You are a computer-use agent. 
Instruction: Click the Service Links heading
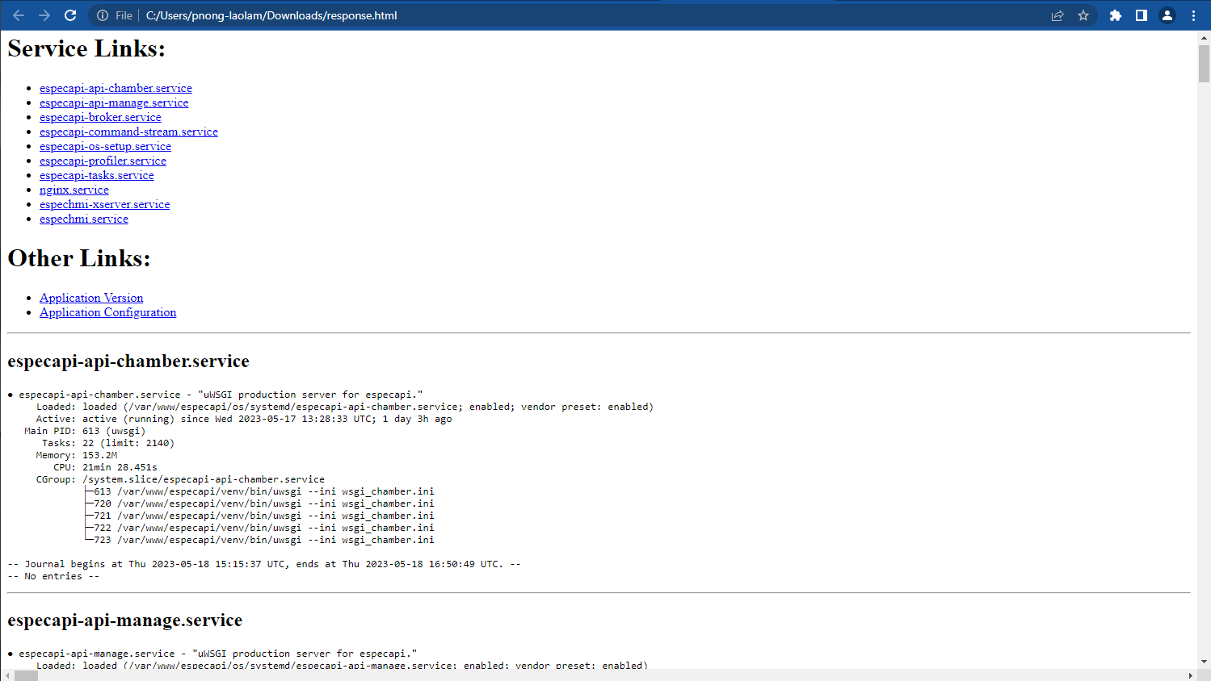(86, 48)
